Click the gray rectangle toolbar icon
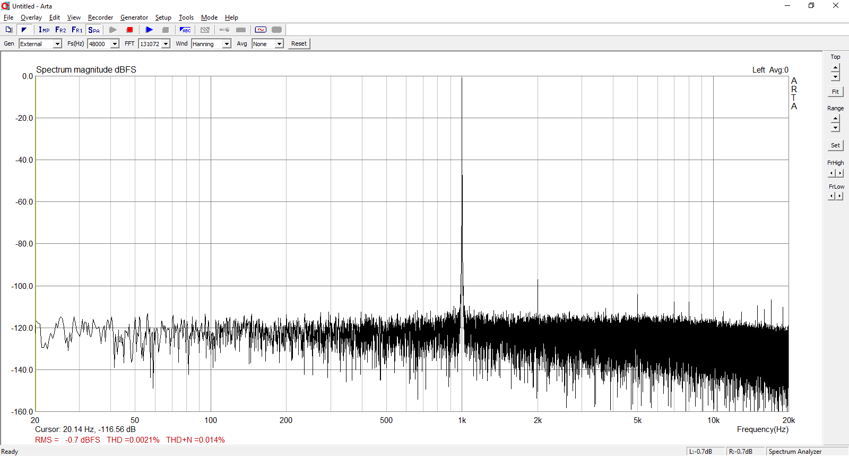849x458 pixels. pyautogui.click(x=241, y=30)
